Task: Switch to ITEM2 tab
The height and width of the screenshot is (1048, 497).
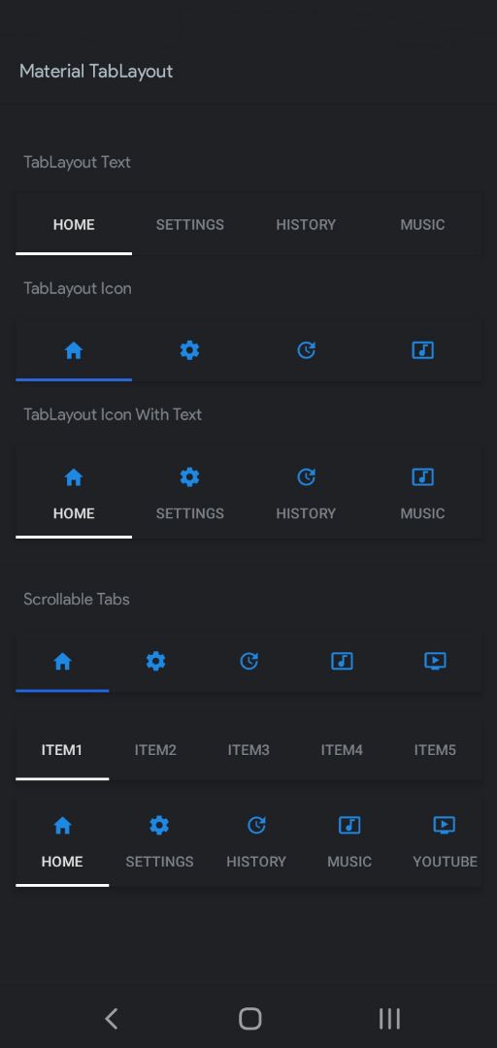Action: coord(155,750)
